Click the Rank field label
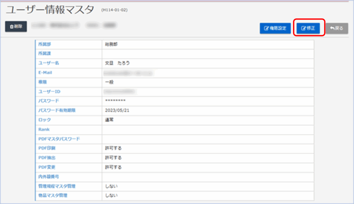Image resolution: width=354 pixels, height=204 pixels. click(44, 130)
